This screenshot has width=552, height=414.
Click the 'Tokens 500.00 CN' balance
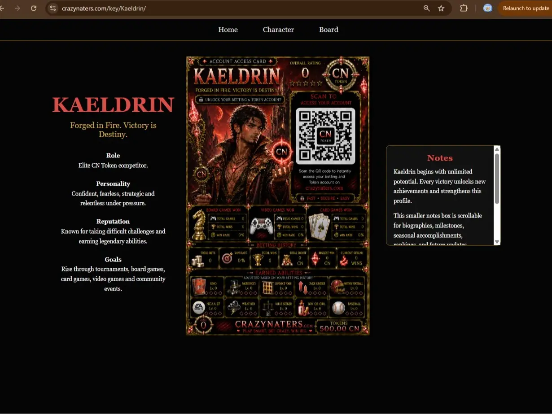pyautogui.click(x=339, y=327)
